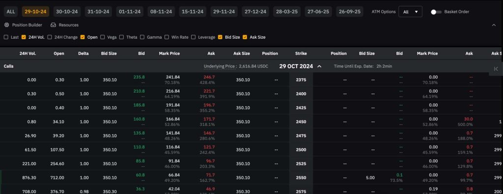
Task: Open the ATM Options dropdown
Action: pyautogui.click(x=410, y=12)
